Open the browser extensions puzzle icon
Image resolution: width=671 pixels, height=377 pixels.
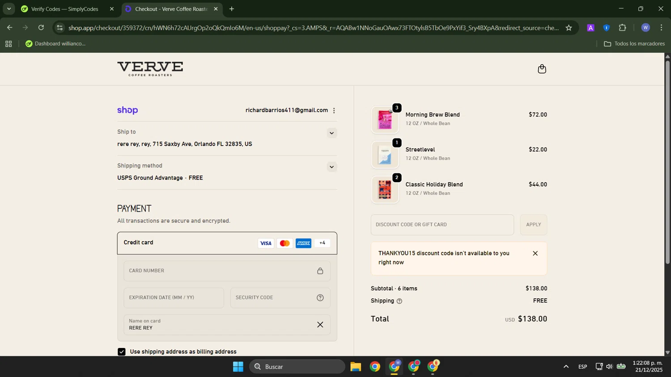pyautogui.click(x=622, y=28)
